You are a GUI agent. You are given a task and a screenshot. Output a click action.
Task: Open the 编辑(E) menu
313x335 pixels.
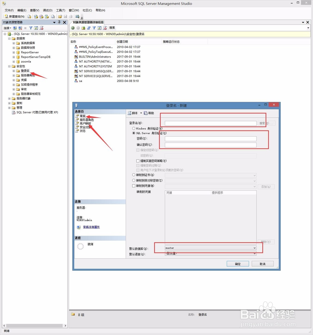click(22, 10)
